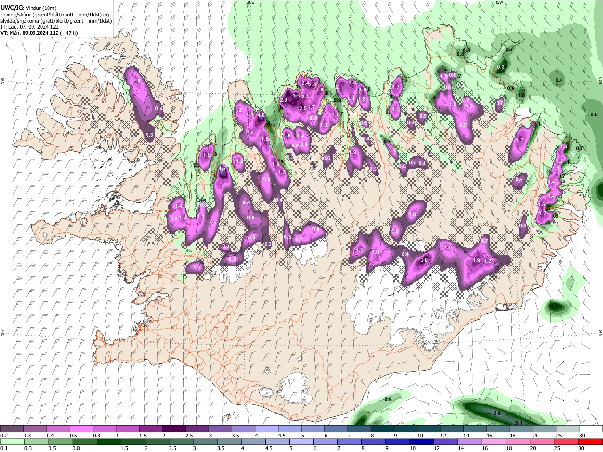
Task: Pick the bright pink 0.5–0.8 snow legend swatch
Action: [x=81, y=428]
